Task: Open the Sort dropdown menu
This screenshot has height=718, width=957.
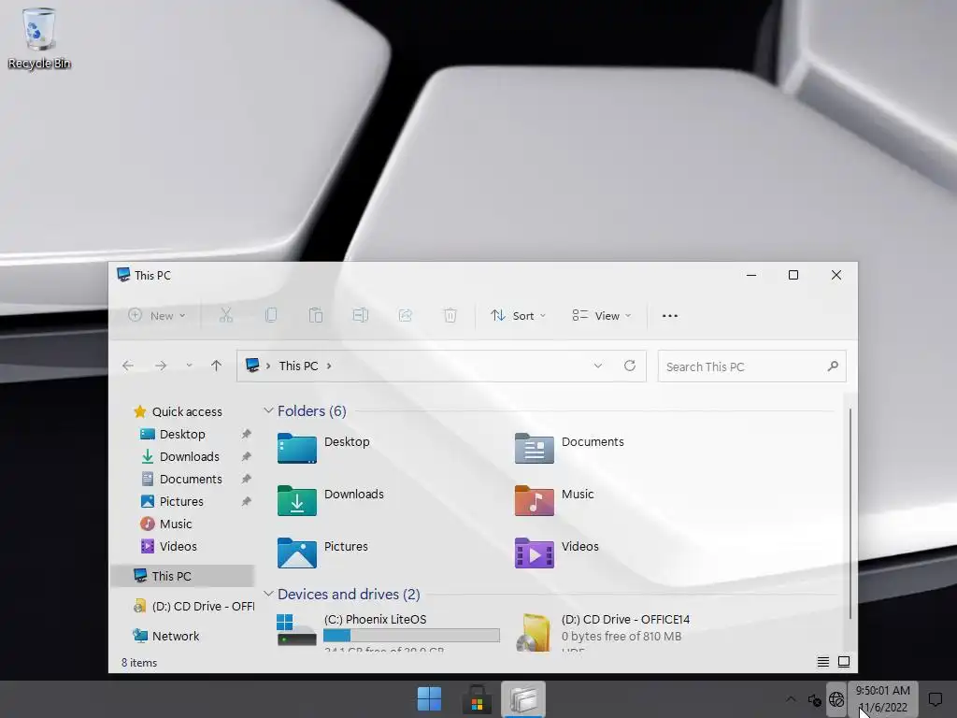Action: coord(518,316)
